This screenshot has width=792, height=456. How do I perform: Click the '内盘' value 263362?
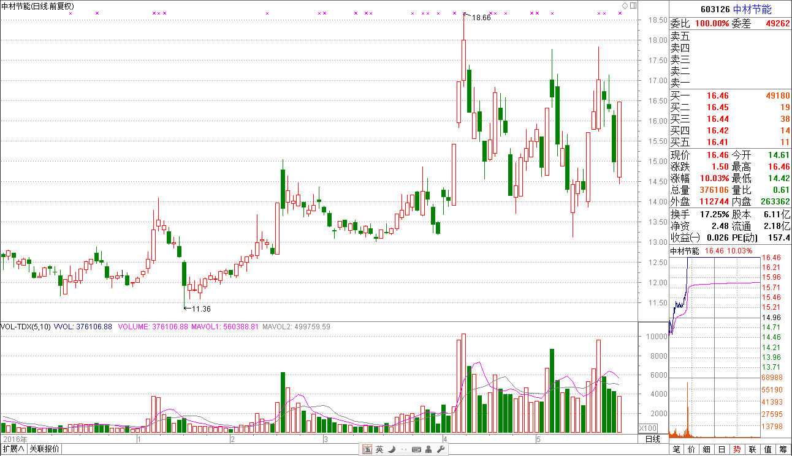pos(775,201)
